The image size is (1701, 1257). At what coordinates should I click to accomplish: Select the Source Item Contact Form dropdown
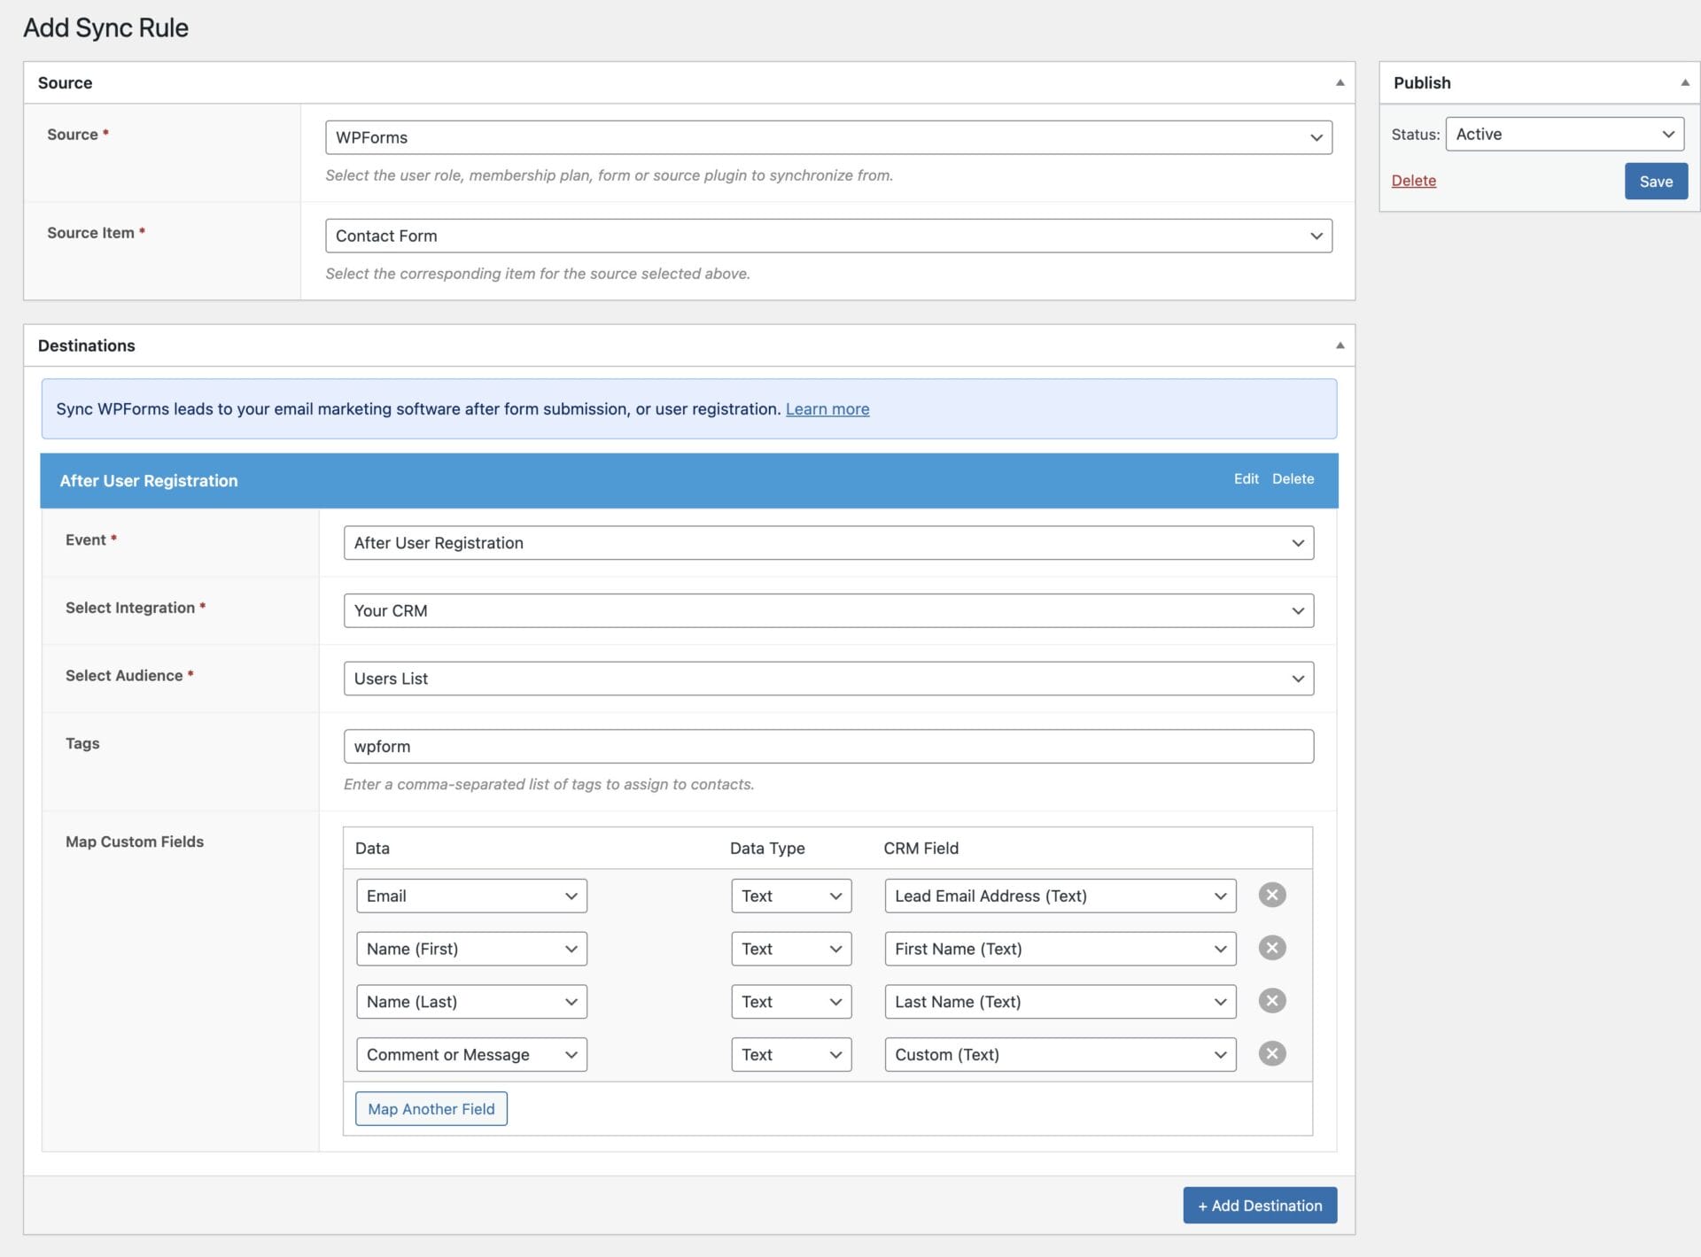click(x=828, y=235)
